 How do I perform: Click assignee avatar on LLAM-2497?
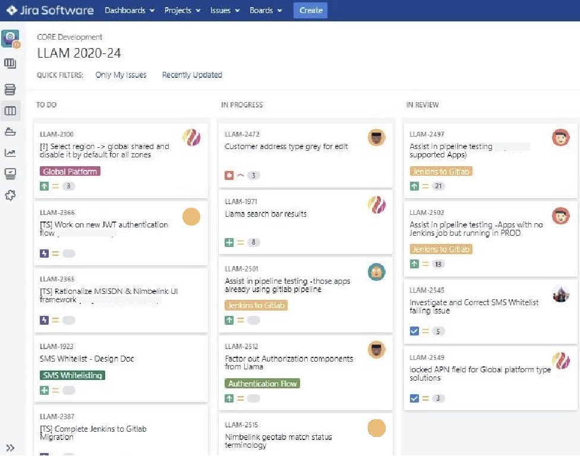(561, 138)
